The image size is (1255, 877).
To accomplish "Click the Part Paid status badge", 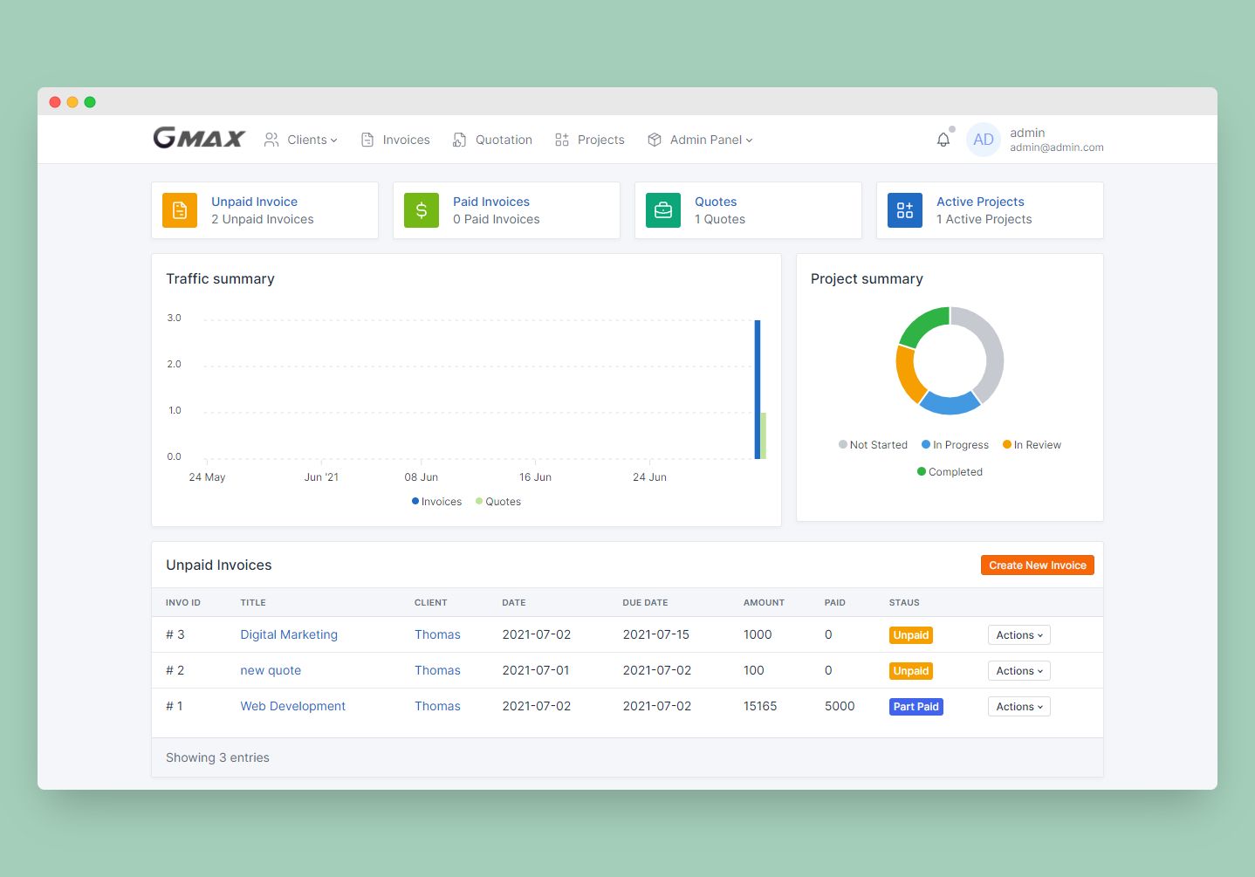I will coord(916,707).
